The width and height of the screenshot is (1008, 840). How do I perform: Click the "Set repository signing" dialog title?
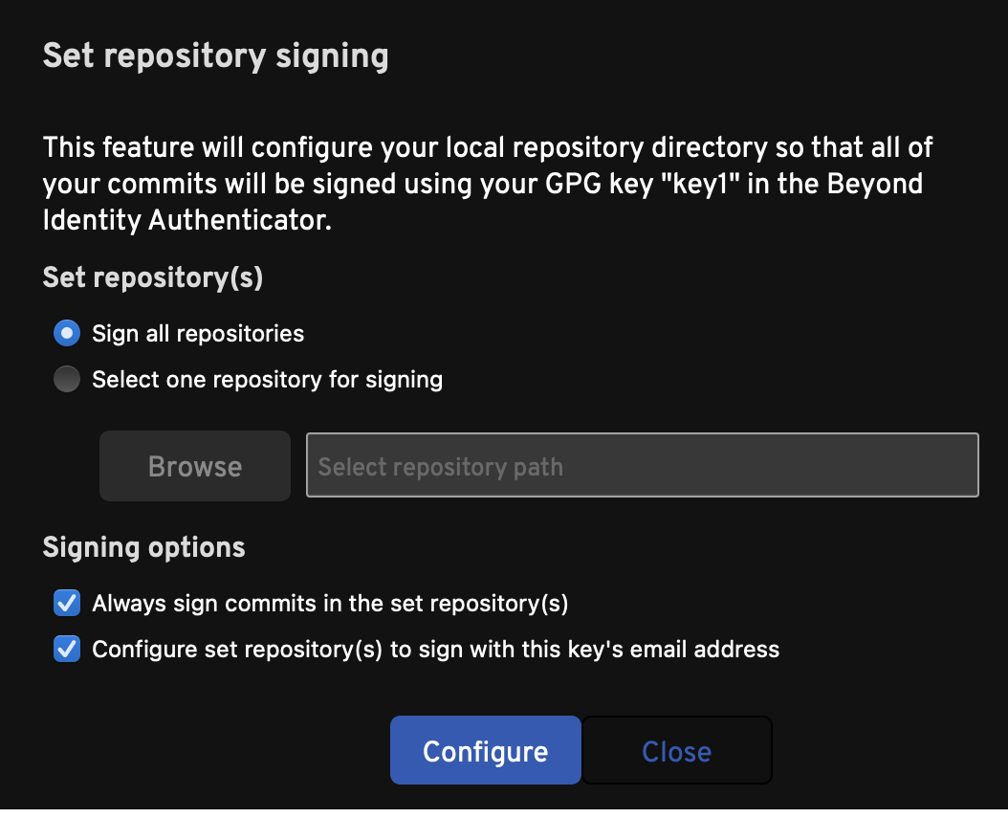tap(215, 56)
